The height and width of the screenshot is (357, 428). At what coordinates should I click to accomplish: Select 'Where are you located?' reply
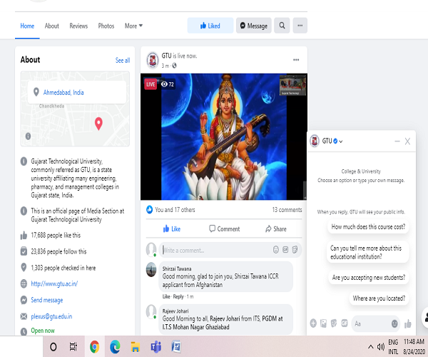[379, 298]
